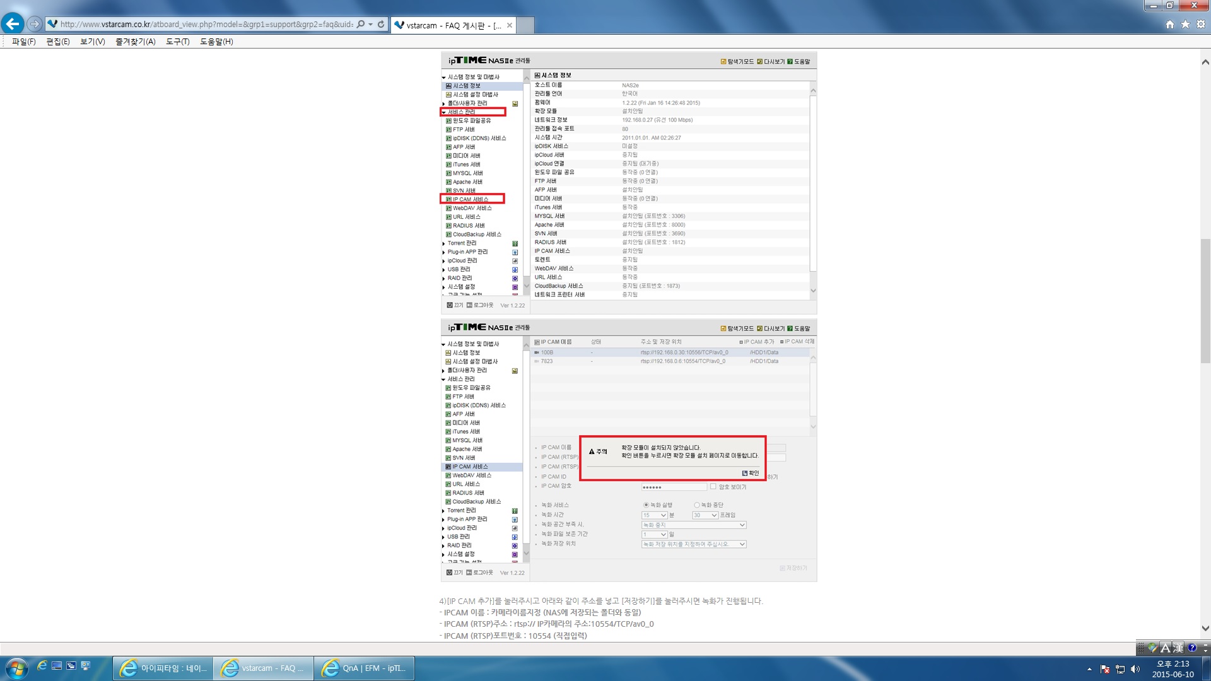Open the taskbar clock and date
Viewport: 1211px width, 681px height.
coord(1173,668)
